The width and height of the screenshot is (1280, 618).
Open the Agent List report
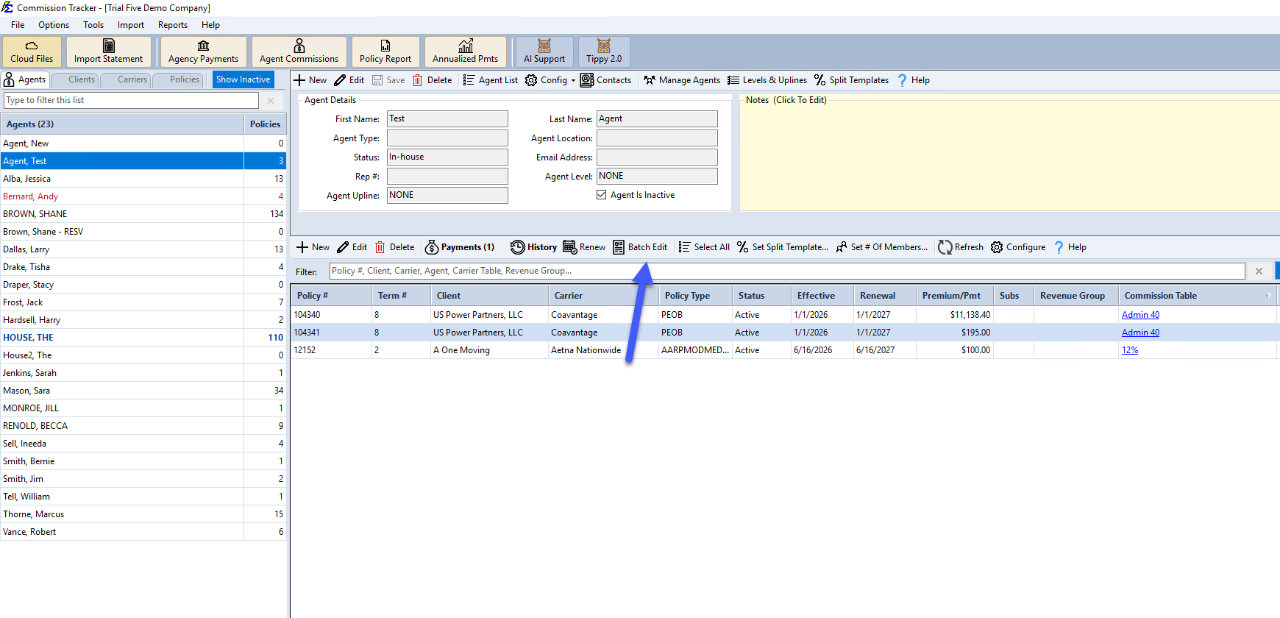[491, 80]
